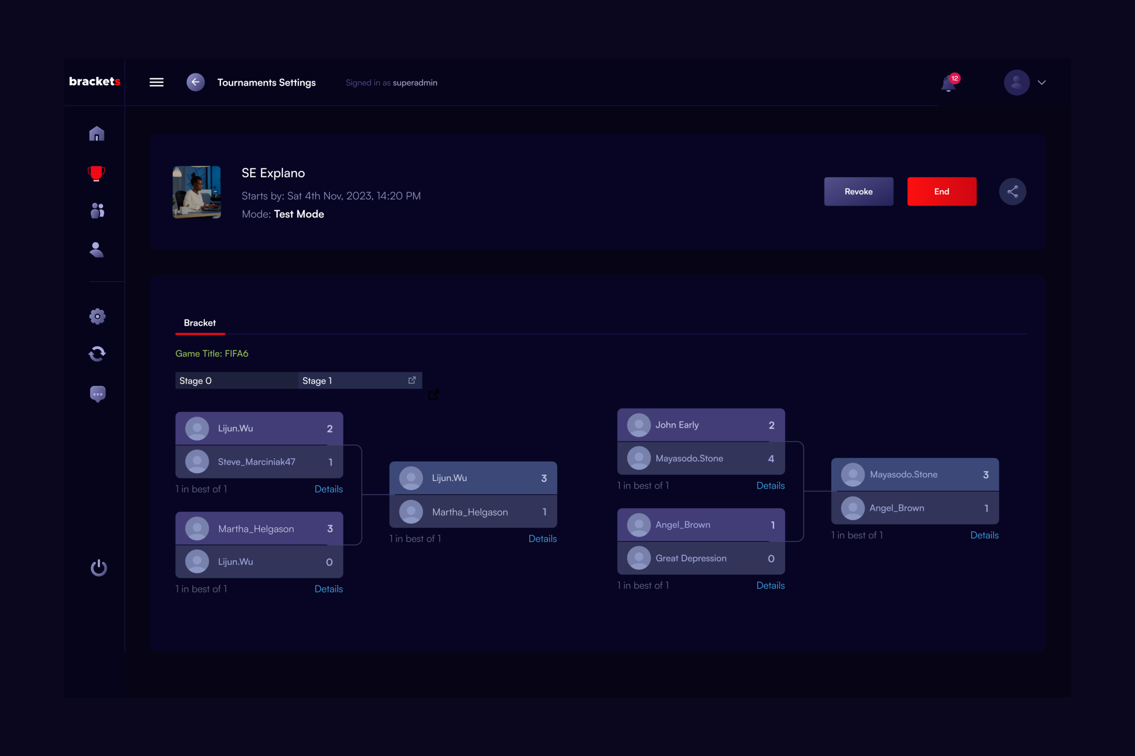1135x756 pixels.
Task: Expand the user profile dropdown chevron
Action: (x=1042, y=82)
